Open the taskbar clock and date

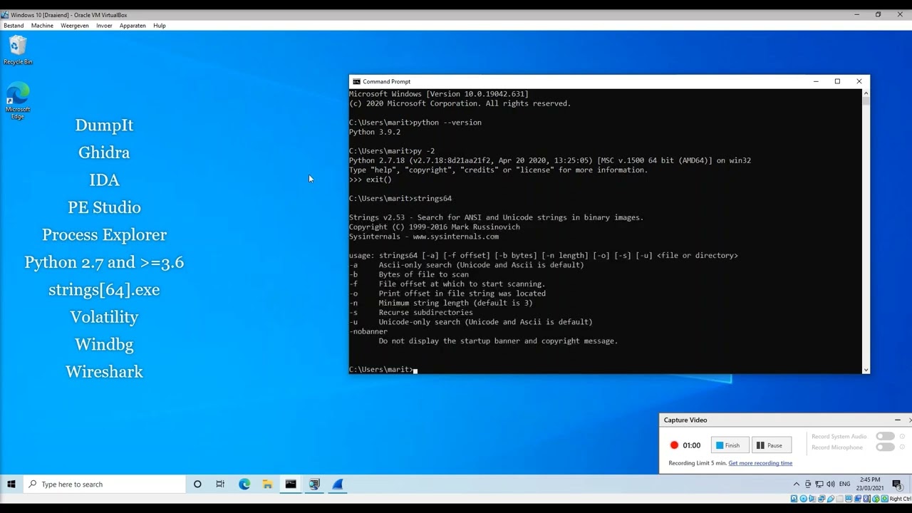coord(870,484)
